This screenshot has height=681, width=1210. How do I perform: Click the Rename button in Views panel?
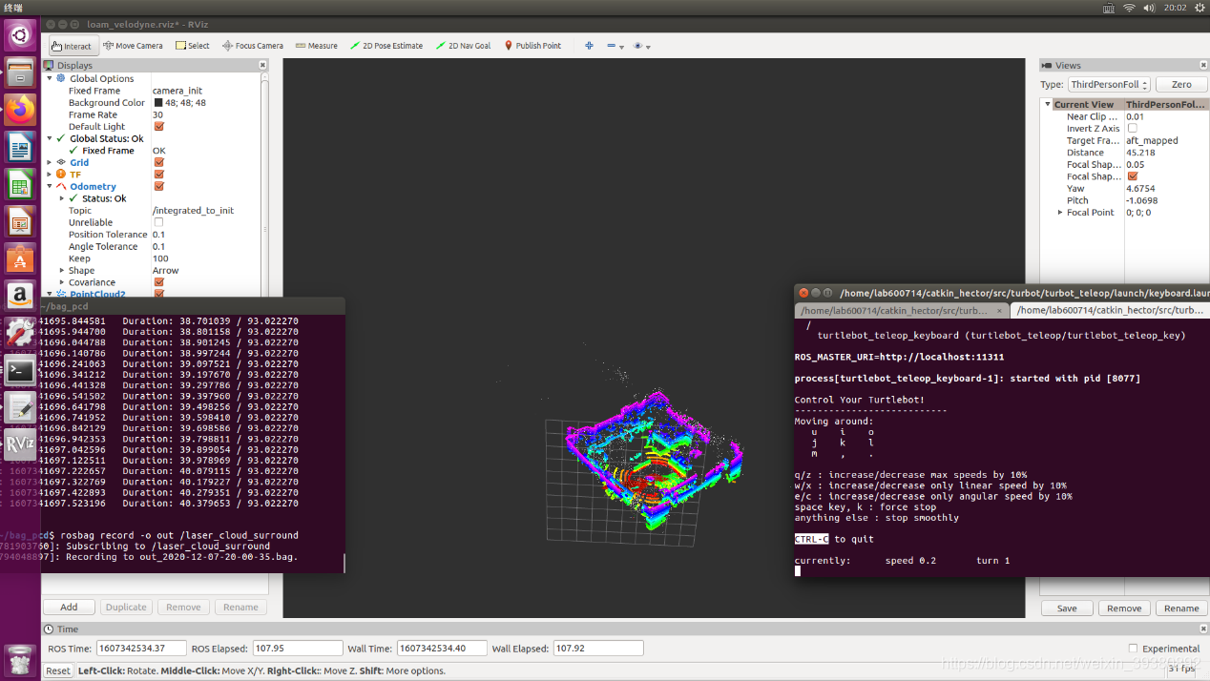[1181, 608]
